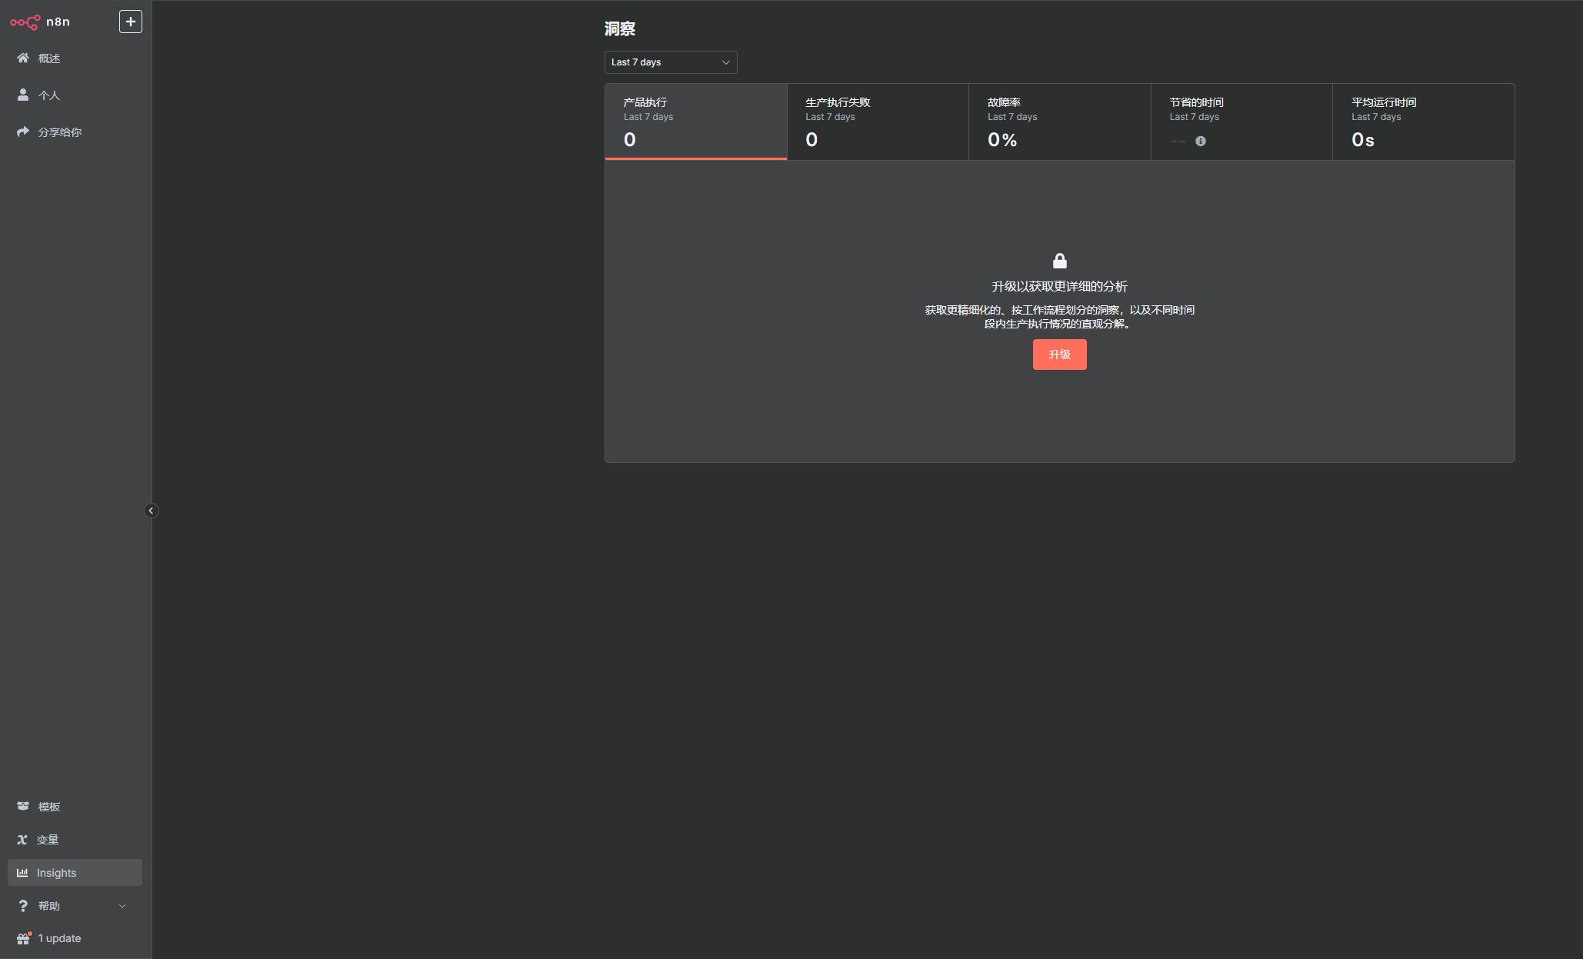Open the Last 7 days dropdown
Image resolution: width=1583 pixels, height=959 pixels.
click(x=670, y=62)
